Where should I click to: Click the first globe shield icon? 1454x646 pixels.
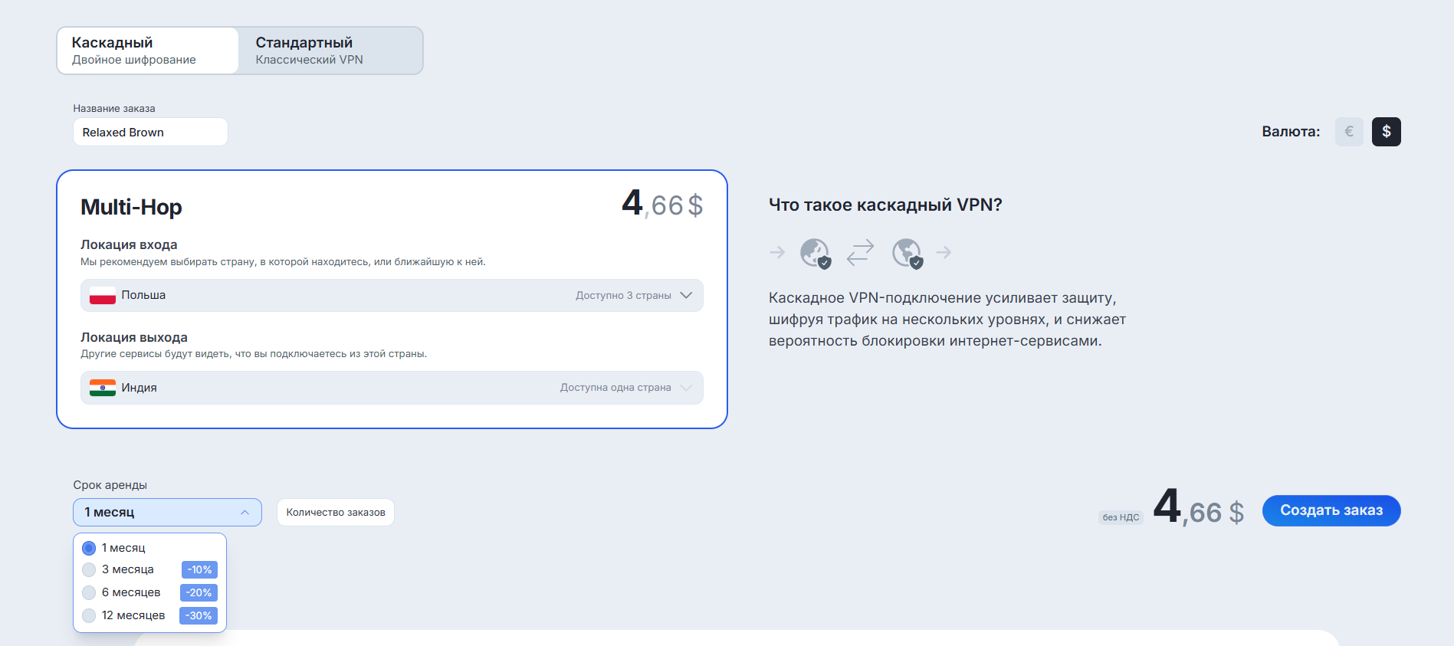815,252
